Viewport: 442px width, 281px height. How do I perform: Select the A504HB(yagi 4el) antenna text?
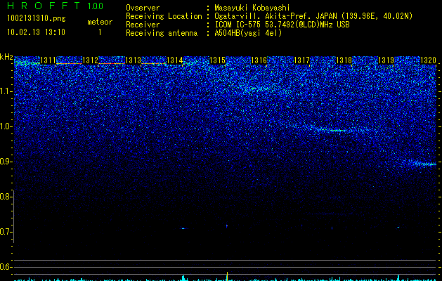(248, 33)
